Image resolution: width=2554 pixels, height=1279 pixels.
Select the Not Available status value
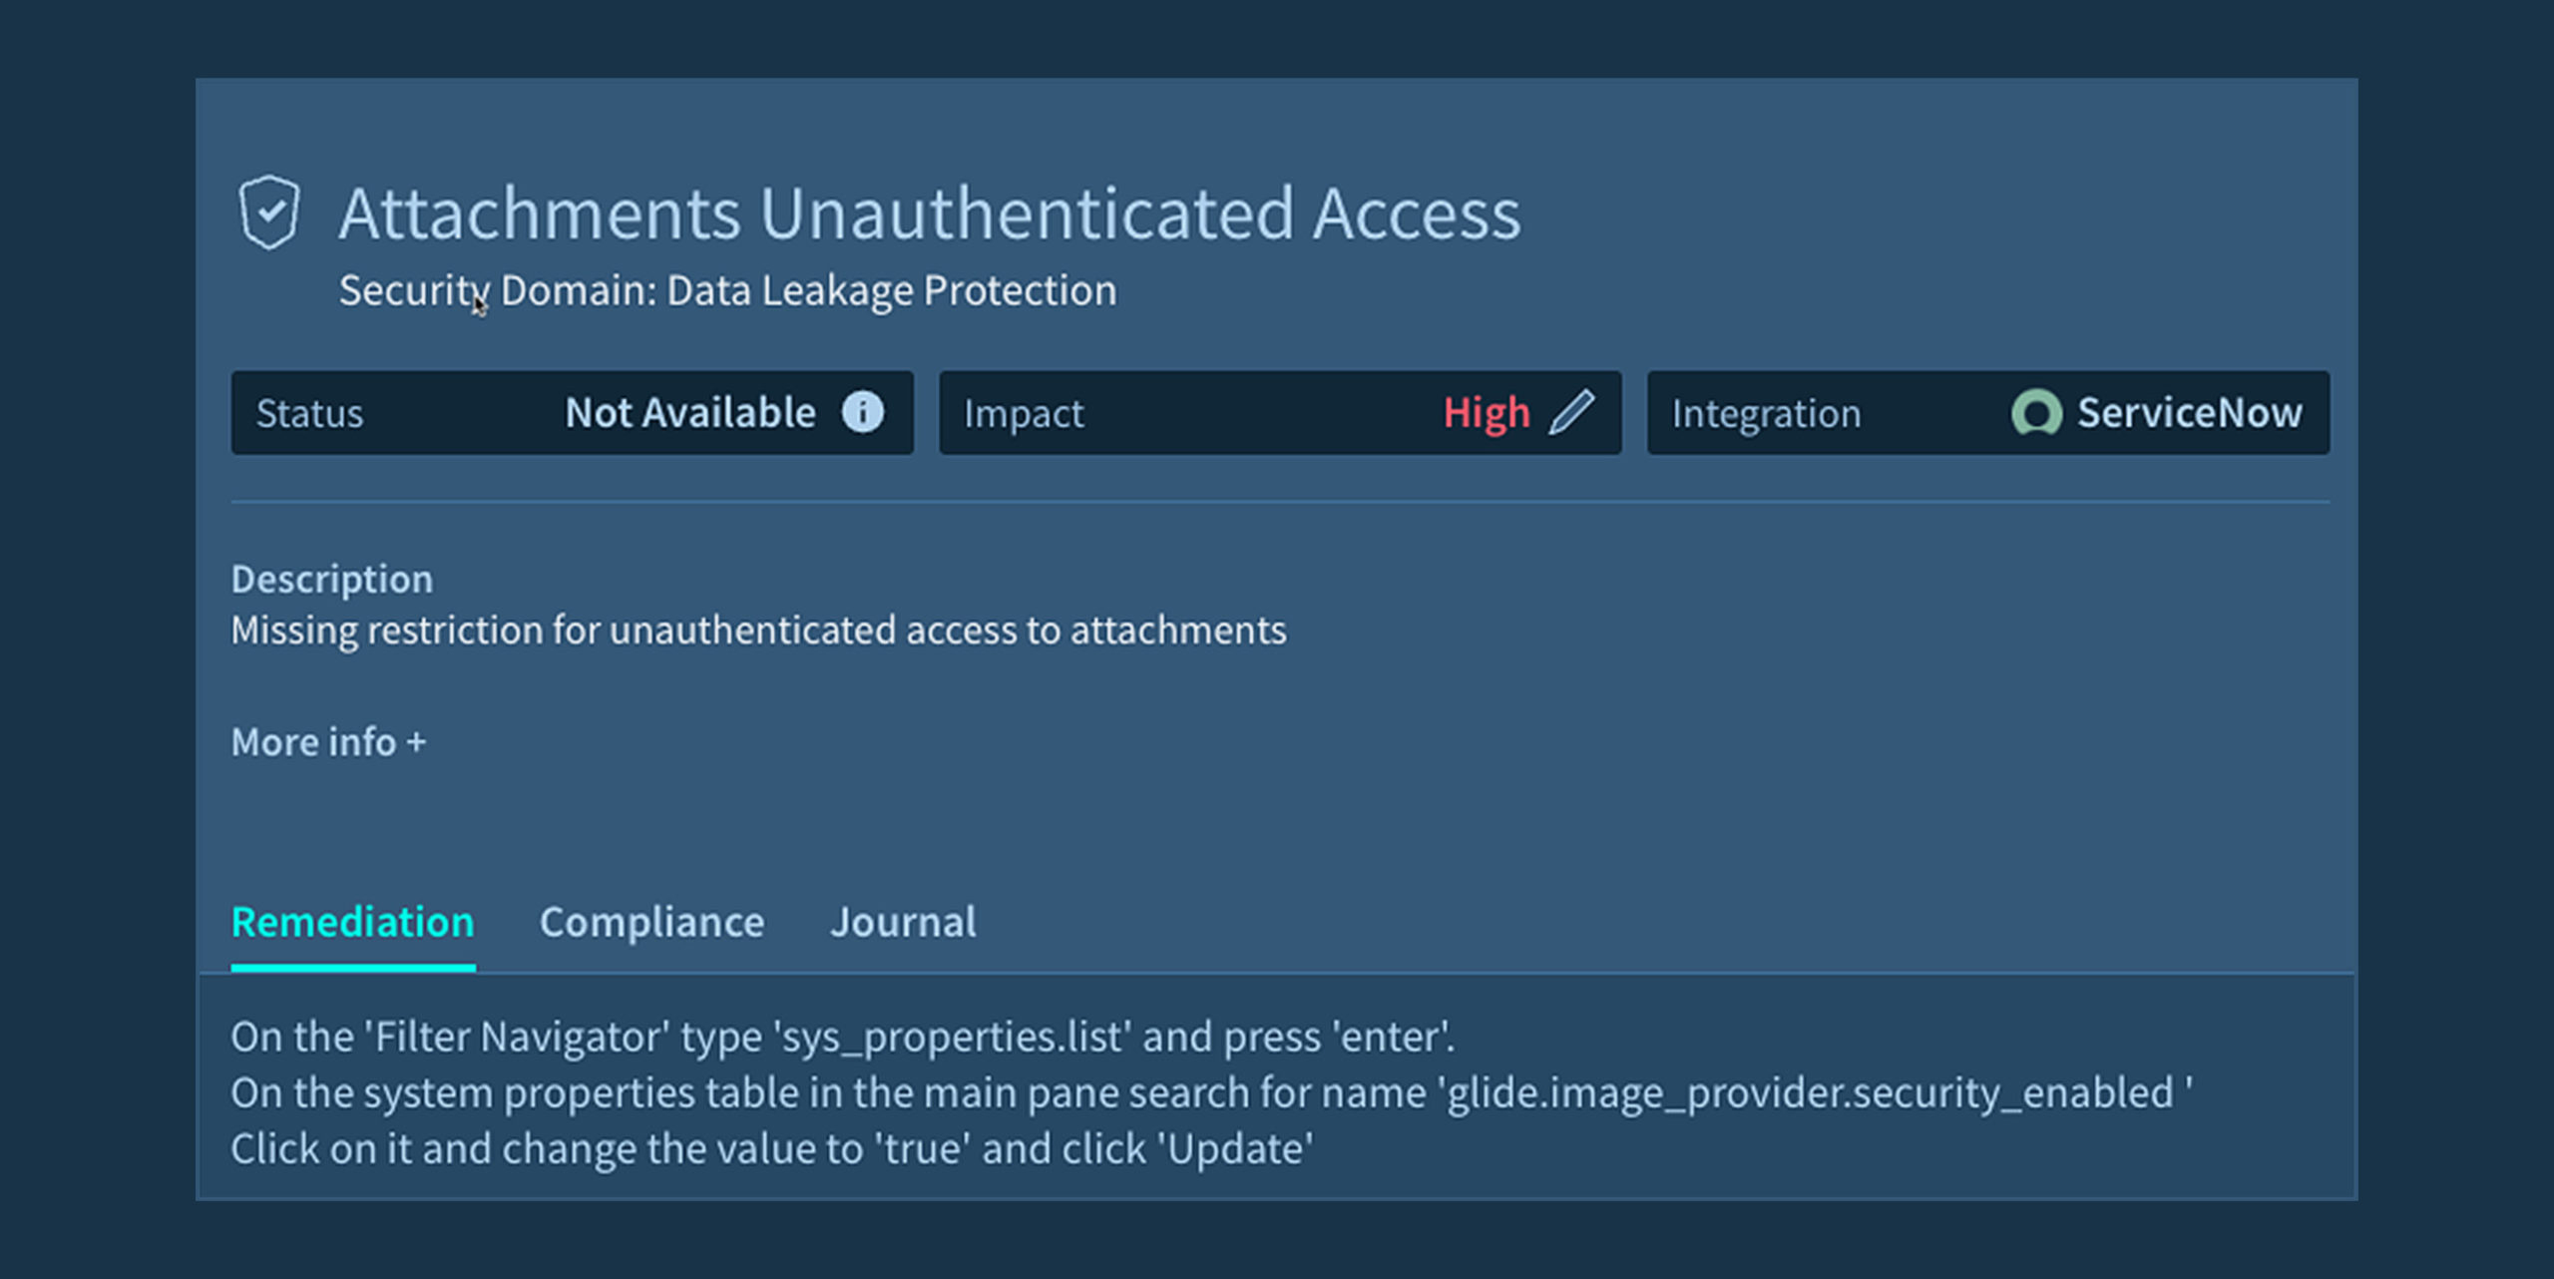tap(689, 413)
